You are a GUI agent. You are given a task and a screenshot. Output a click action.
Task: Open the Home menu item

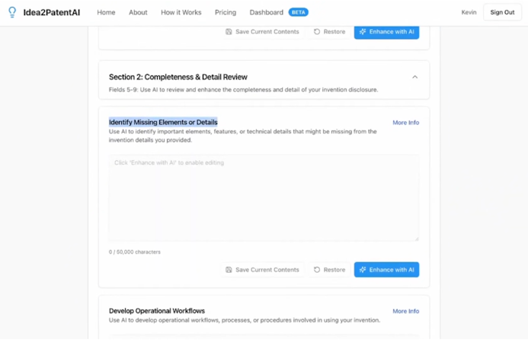click(x=106, y=12)
